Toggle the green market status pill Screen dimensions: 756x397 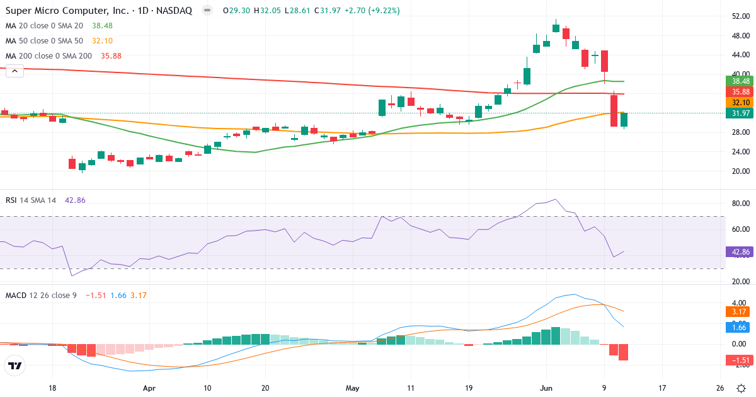(206, 11)
